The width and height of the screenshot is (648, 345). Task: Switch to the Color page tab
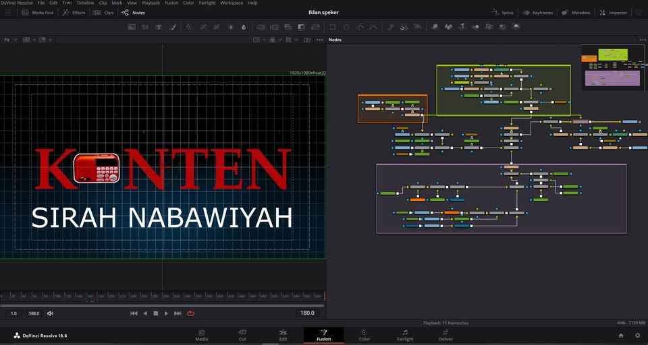pos(364,335)
